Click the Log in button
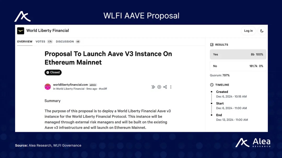Image resolution: width=282 pixels, height=158 pixels. [x=248, y=31]
